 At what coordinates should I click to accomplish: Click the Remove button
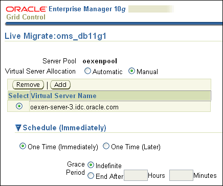pos(28,85)
